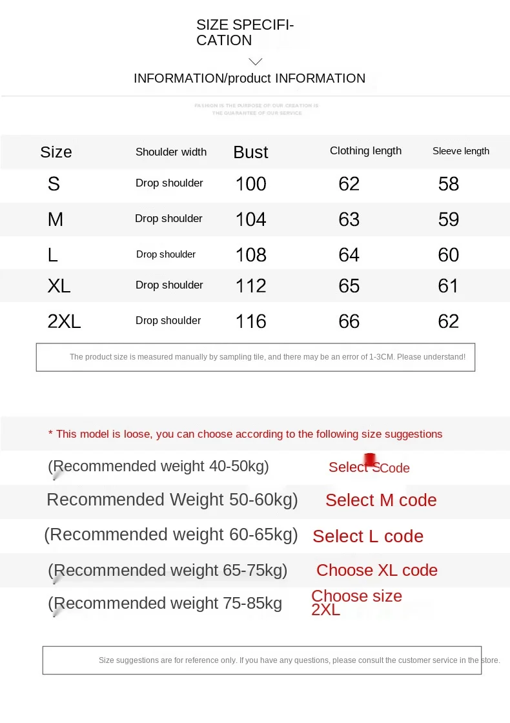Click the Select S Code text

[x=369, y=467]
